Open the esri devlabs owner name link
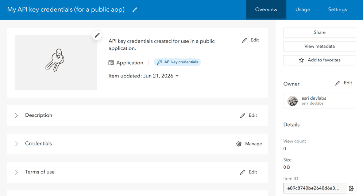 (x=314, y=98)
